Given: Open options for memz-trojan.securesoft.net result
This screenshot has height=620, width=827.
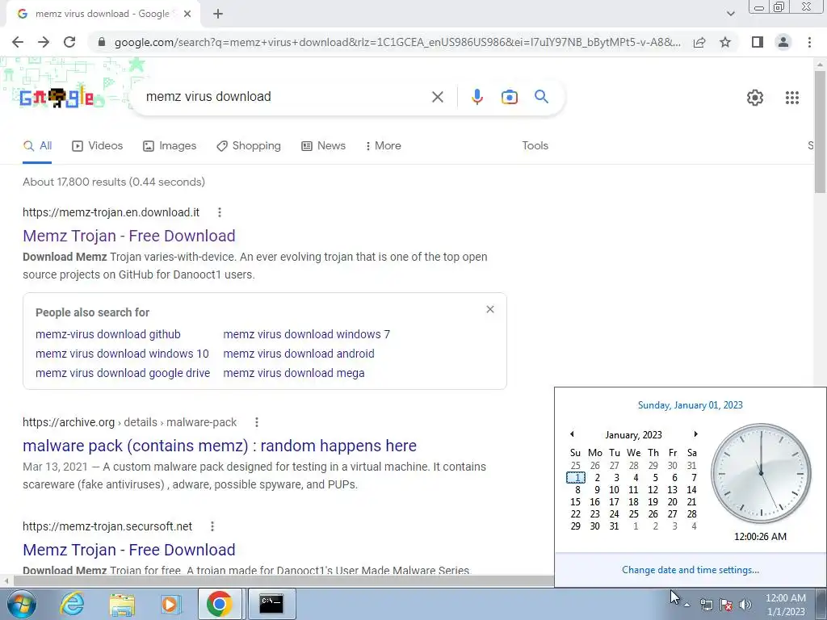Looking at the screenshot, I should click(212, 526).
